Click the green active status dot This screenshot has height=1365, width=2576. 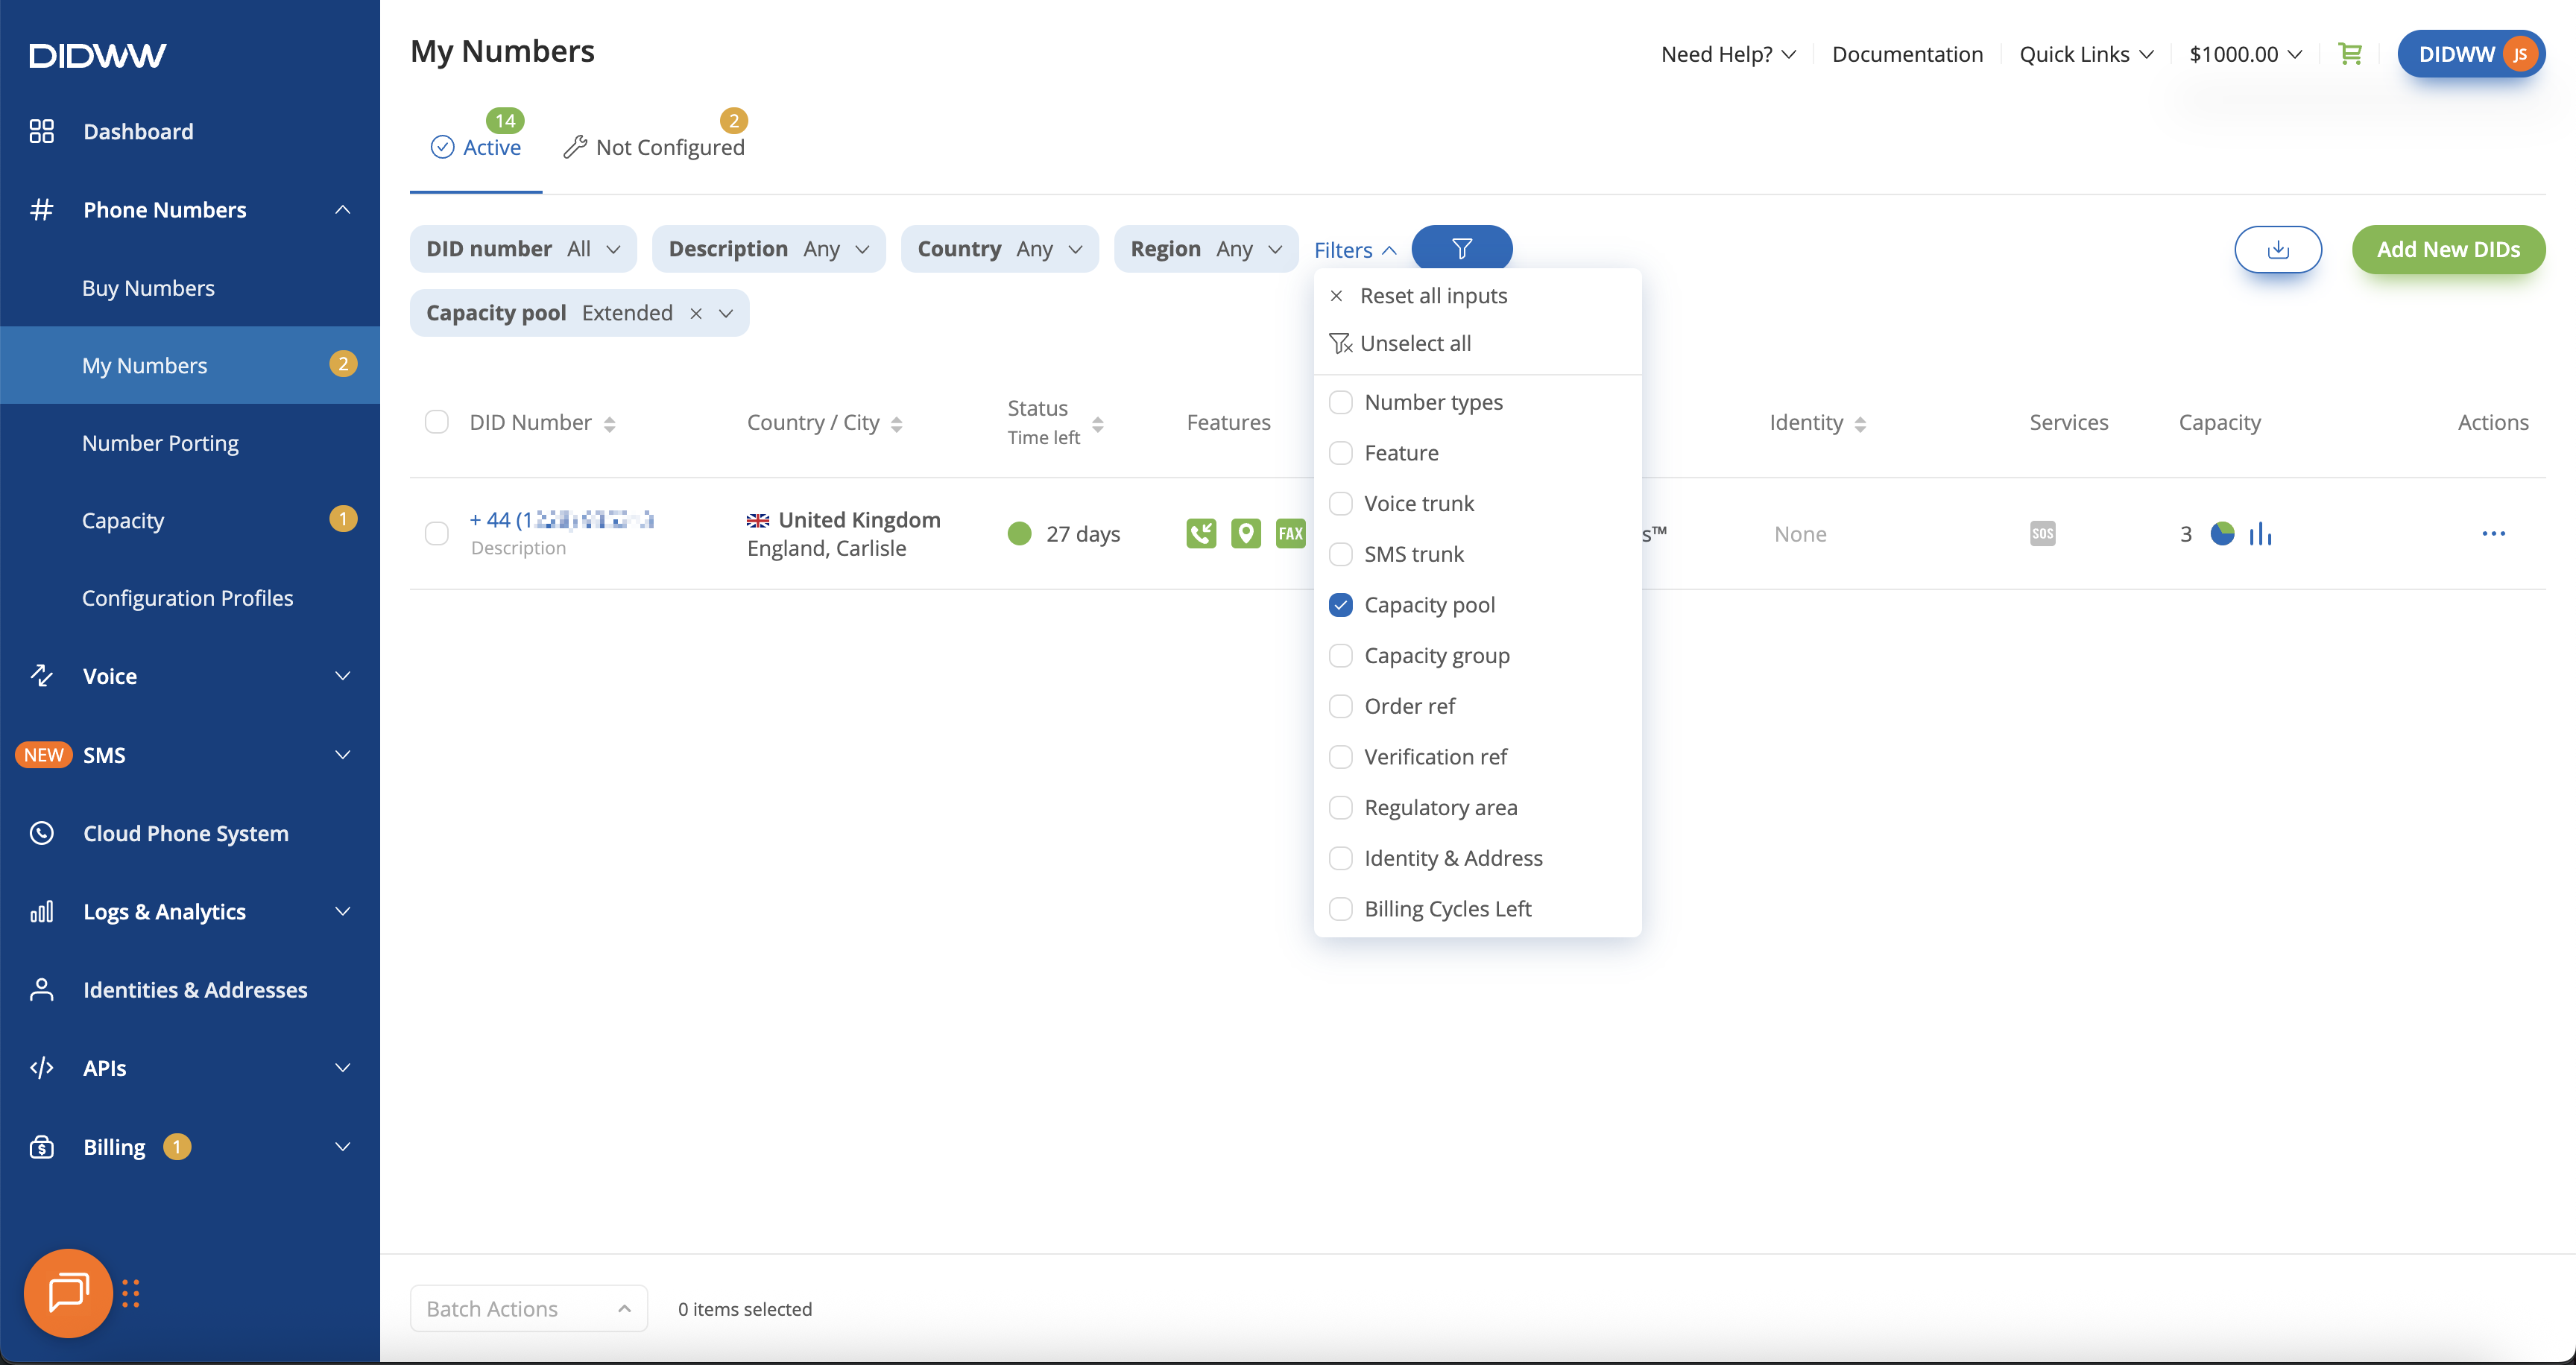coord(1019,533)
